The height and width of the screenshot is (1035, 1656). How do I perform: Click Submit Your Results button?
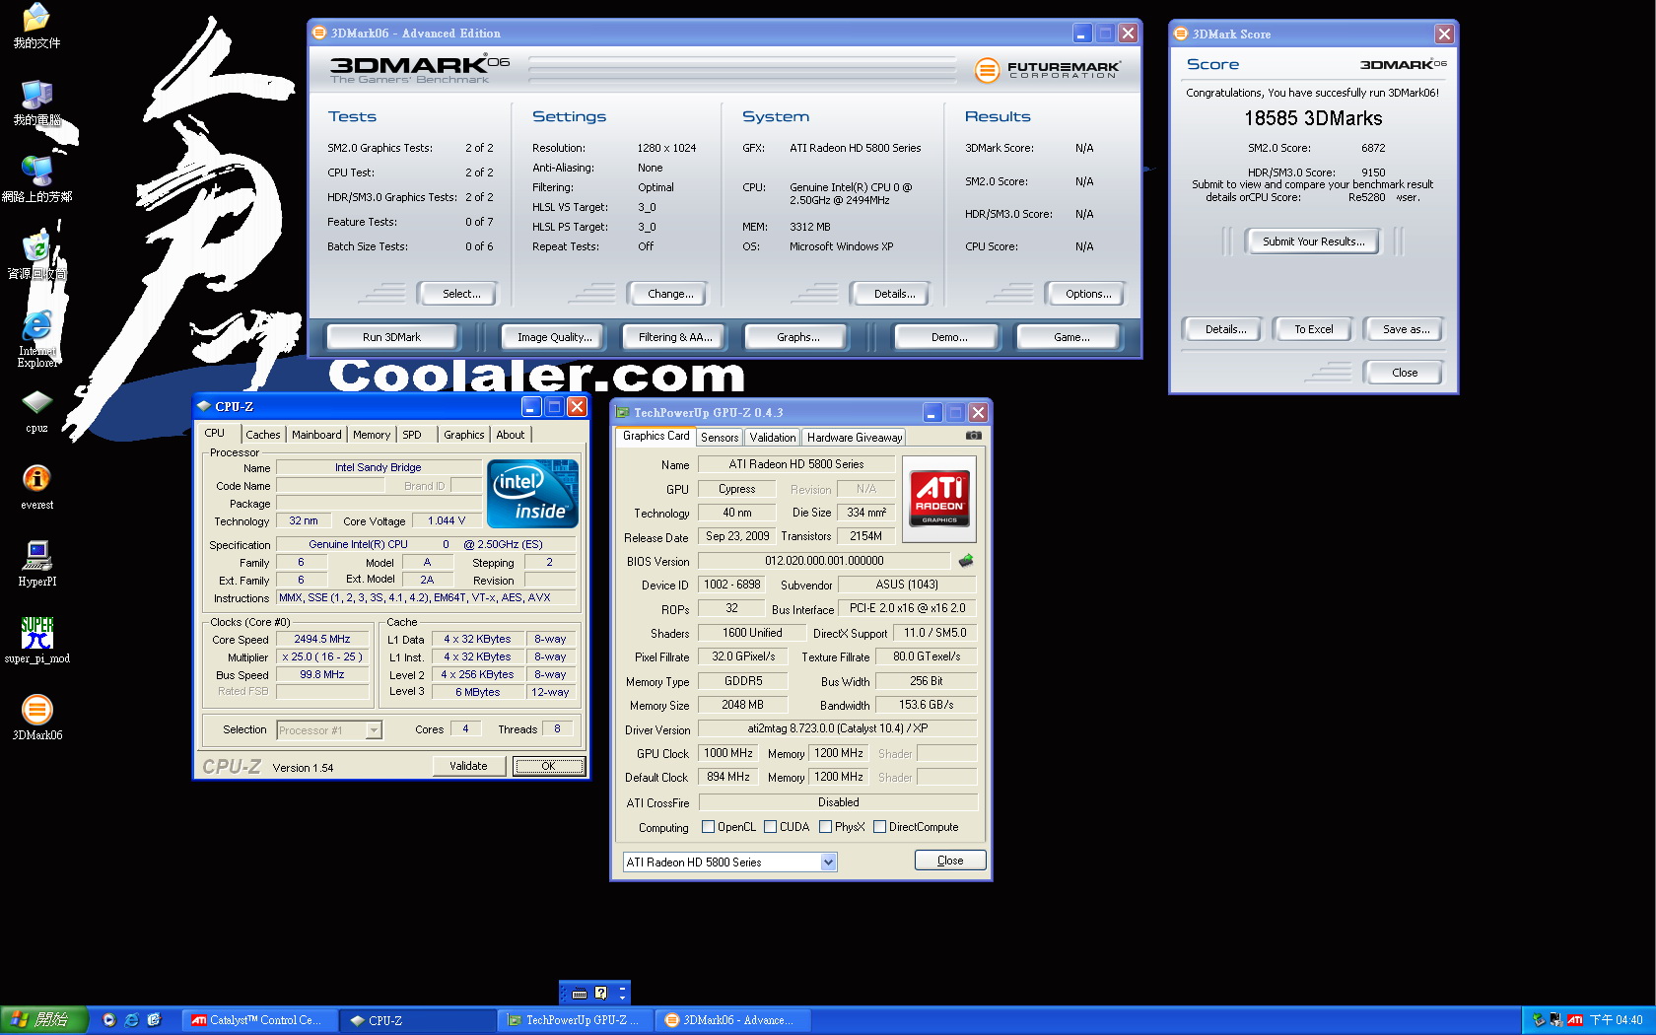click(x=1313, y=241)
